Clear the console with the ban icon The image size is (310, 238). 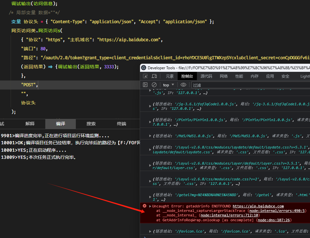154,85
